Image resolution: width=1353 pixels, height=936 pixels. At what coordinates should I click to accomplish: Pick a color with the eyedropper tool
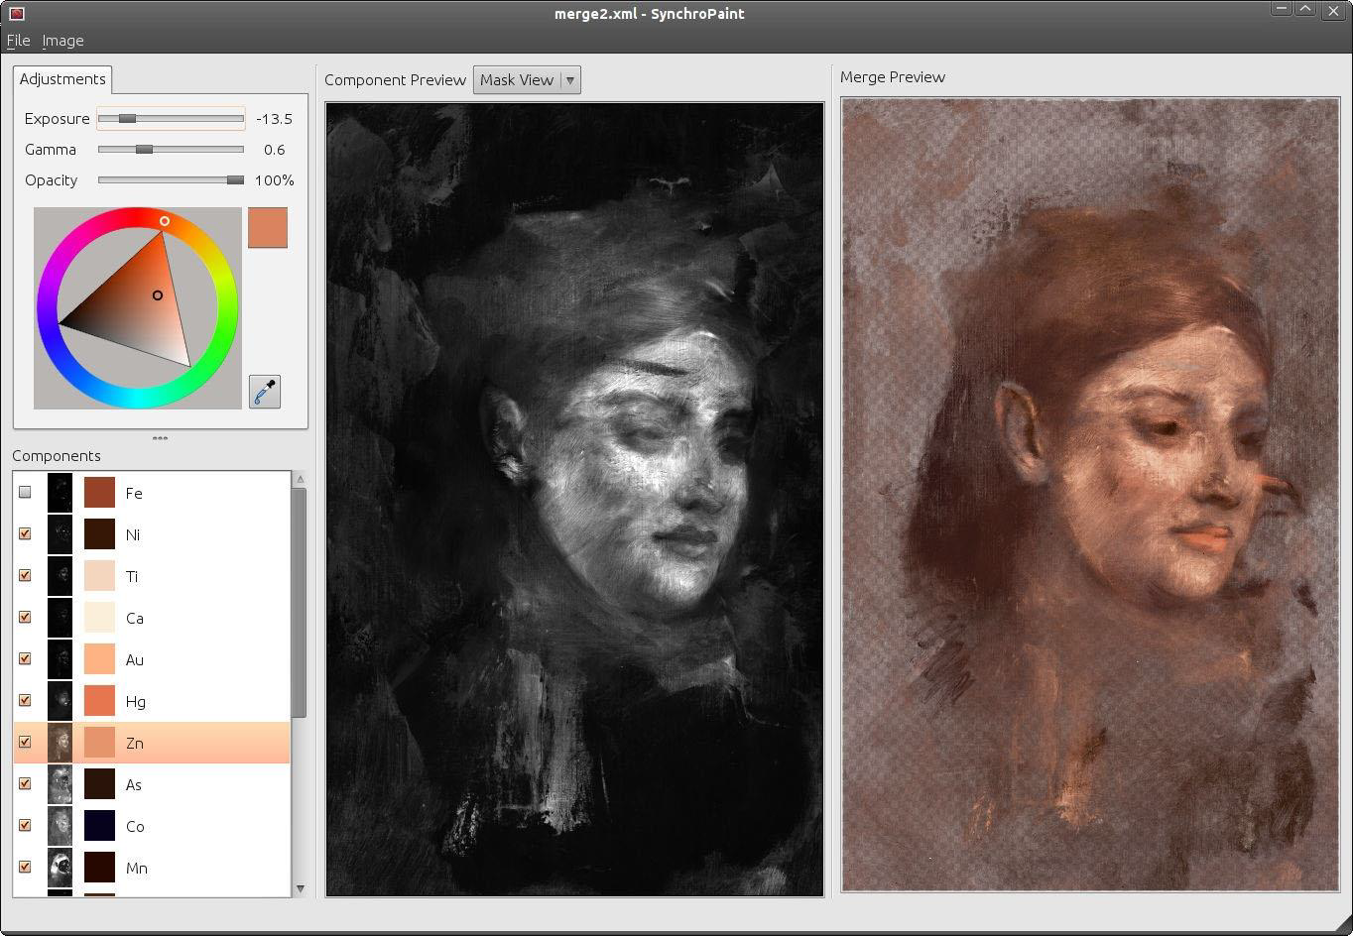pos(264,391)
